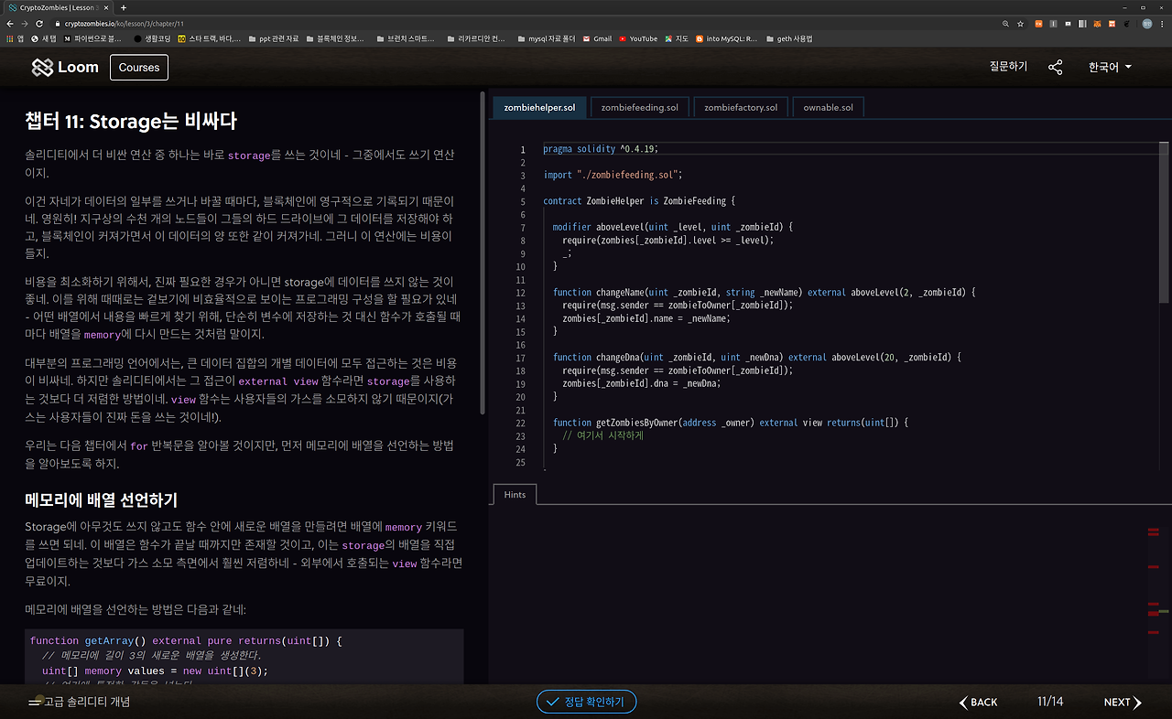Click the Courses button
This screenshot has width=1172, height=719.
click(x=139, y=67)
